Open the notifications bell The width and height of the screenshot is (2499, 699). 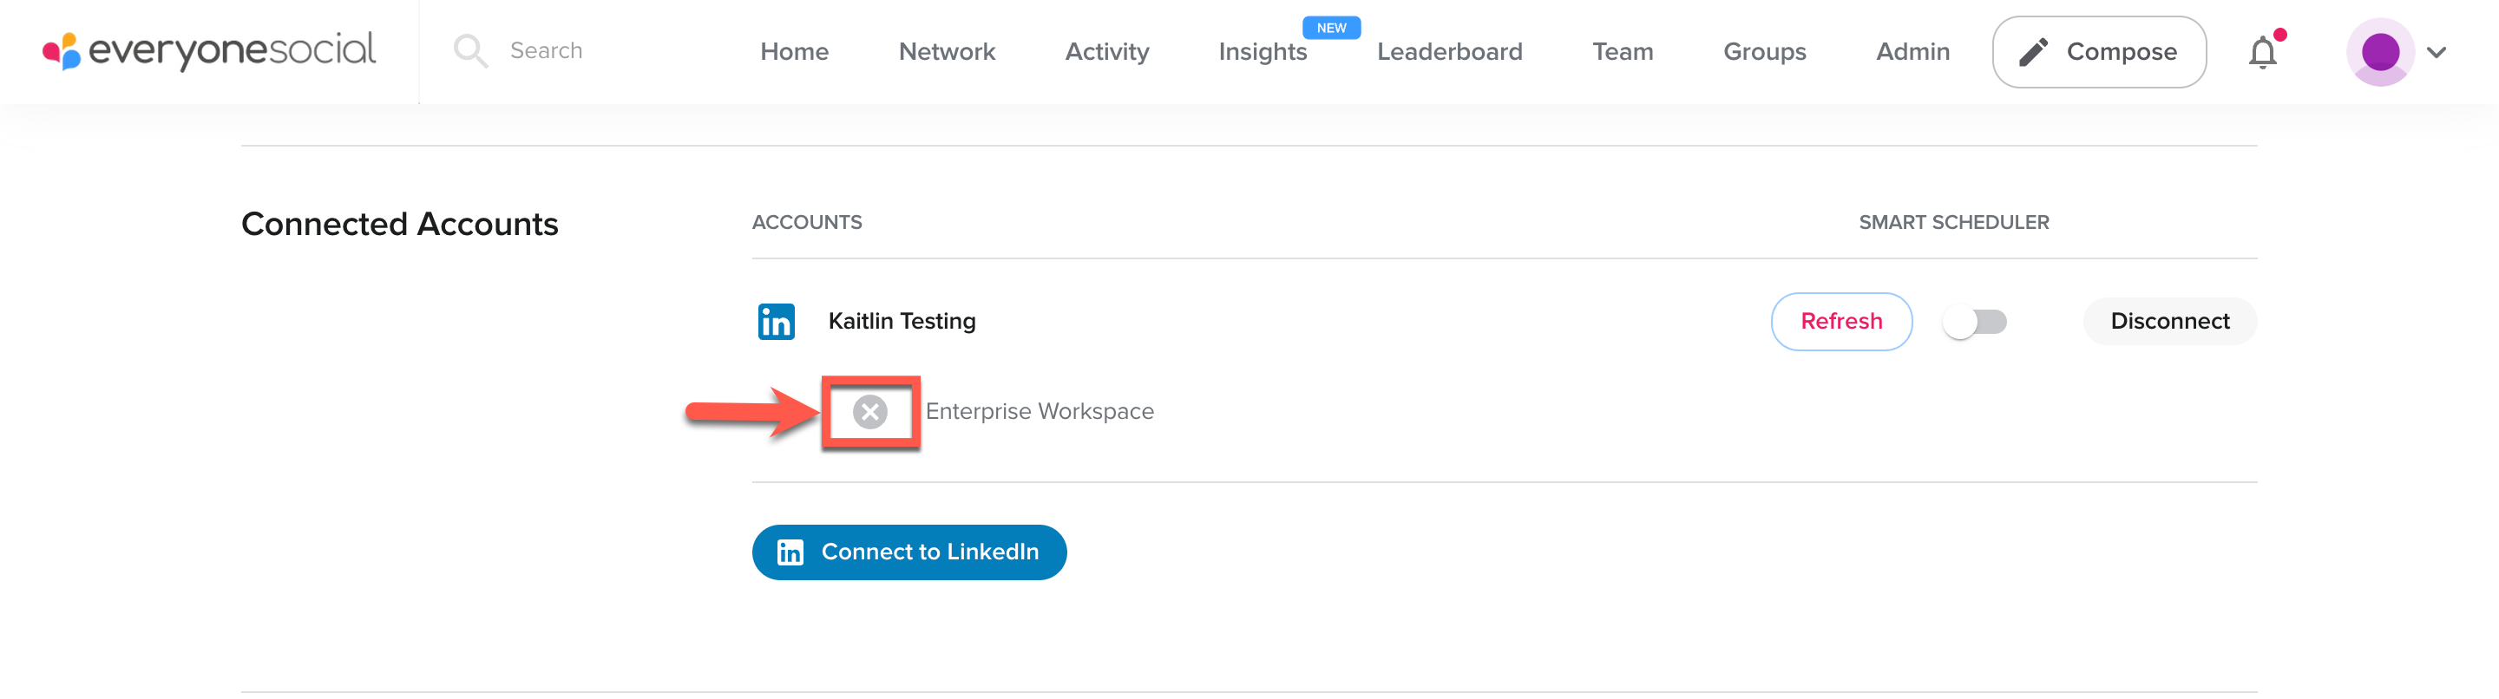[2262, 52]
